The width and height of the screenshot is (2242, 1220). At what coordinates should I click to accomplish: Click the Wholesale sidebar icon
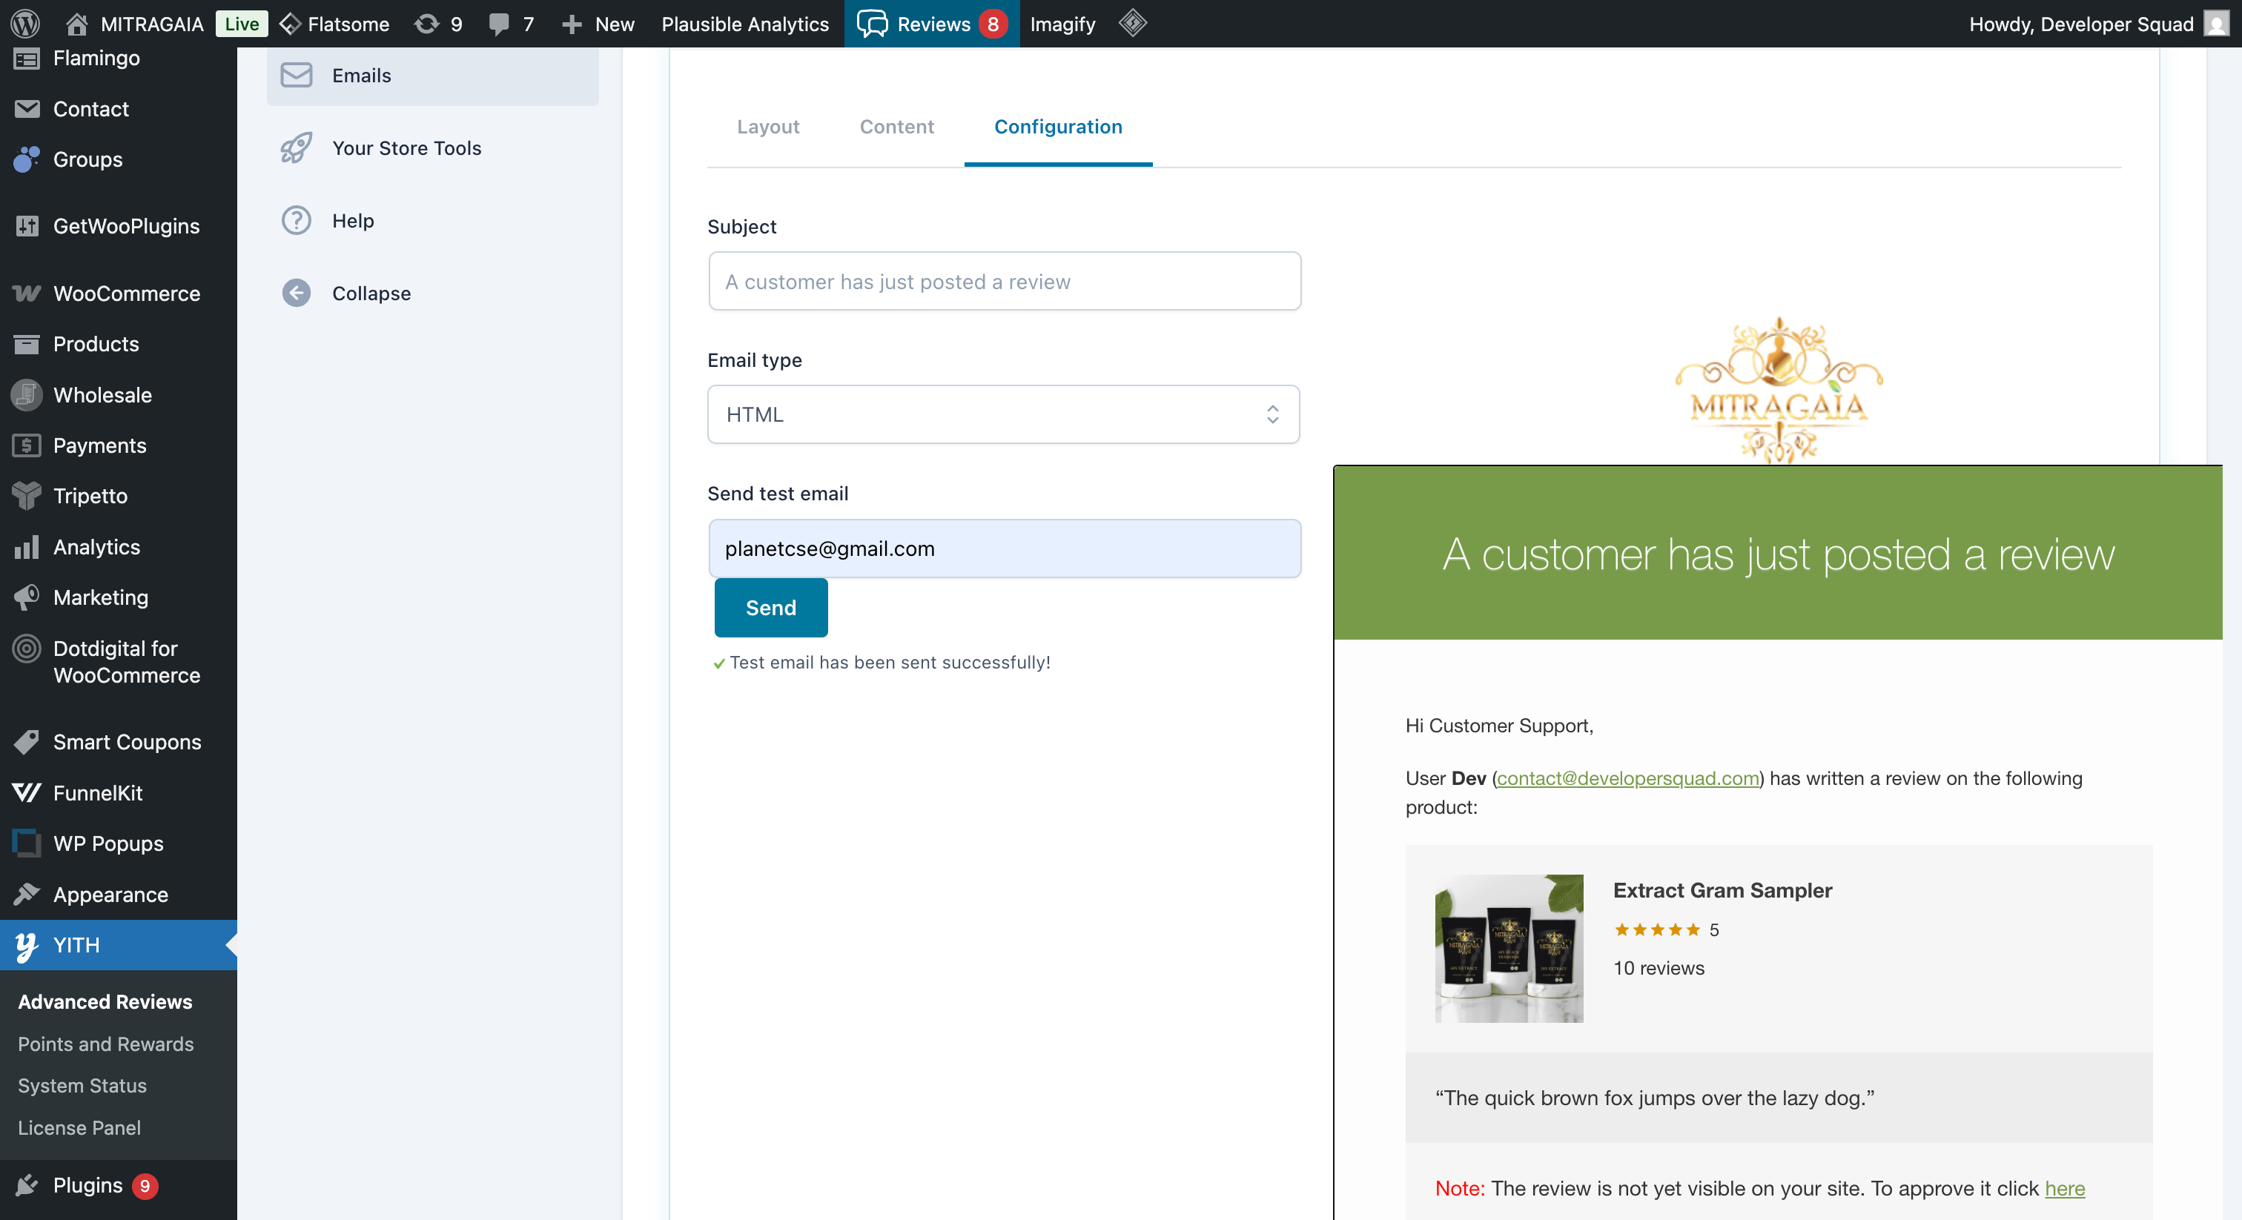27,394
